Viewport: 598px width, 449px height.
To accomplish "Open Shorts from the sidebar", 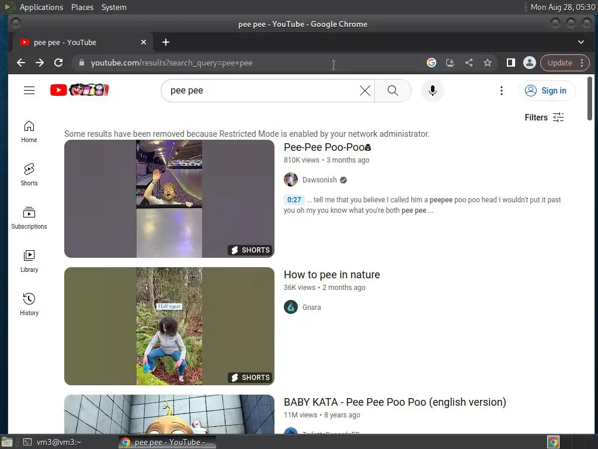I will pyautogui.click(x=29, y=175).
